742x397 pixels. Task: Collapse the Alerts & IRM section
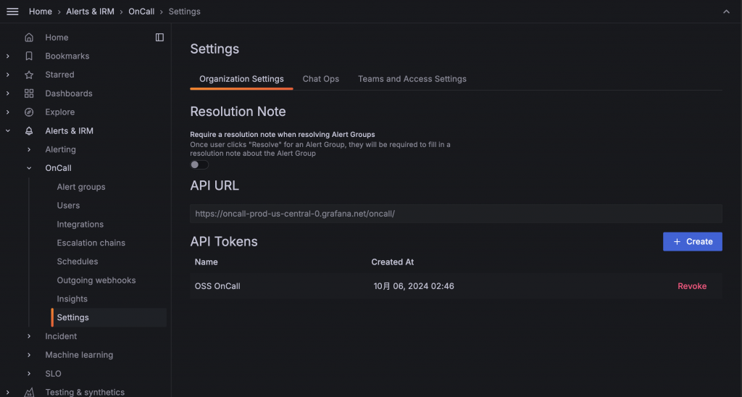[x=8, y=131]
